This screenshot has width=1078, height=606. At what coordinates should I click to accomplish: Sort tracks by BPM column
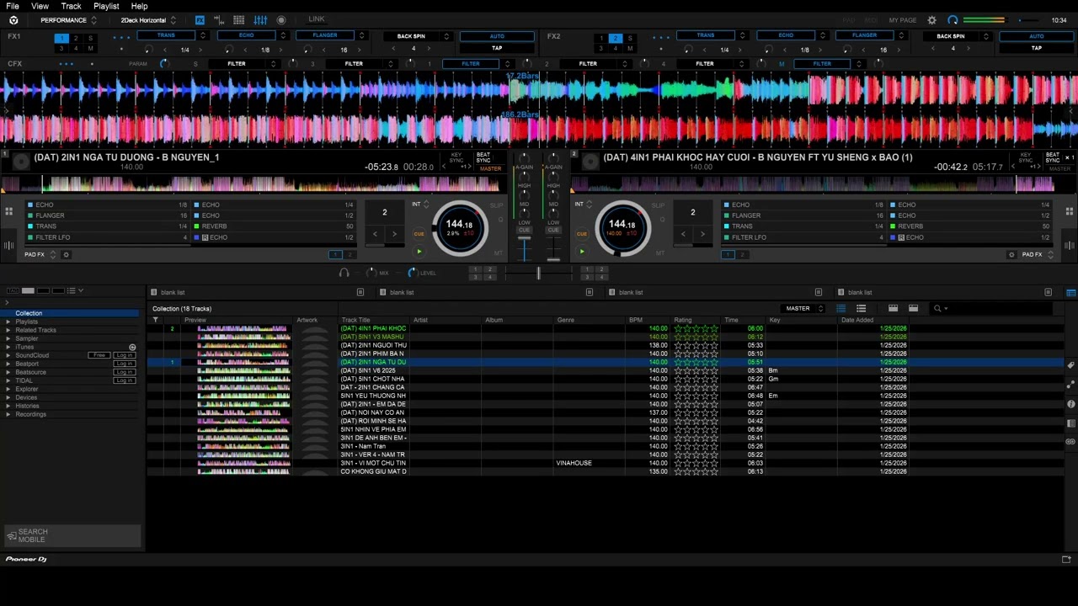pos(636,320)
